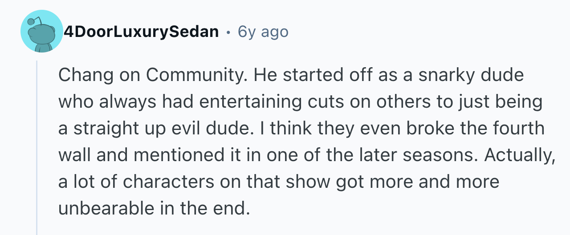Image resolution: width=570 pixels, height=235 pixels.
Task: Click the antenna of the avatar icon
Action: pos(33,20)
